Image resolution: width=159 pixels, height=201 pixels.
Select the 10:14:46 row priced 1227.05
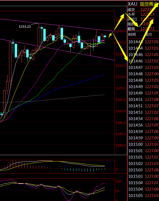(x=143, y=55)
